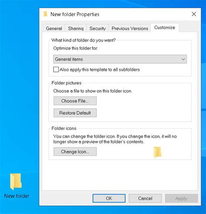This screenshot has width=206, height=214.
Task: Close the New folder Properties dialog
Action: pyautogui.click(x=194, y=14)
